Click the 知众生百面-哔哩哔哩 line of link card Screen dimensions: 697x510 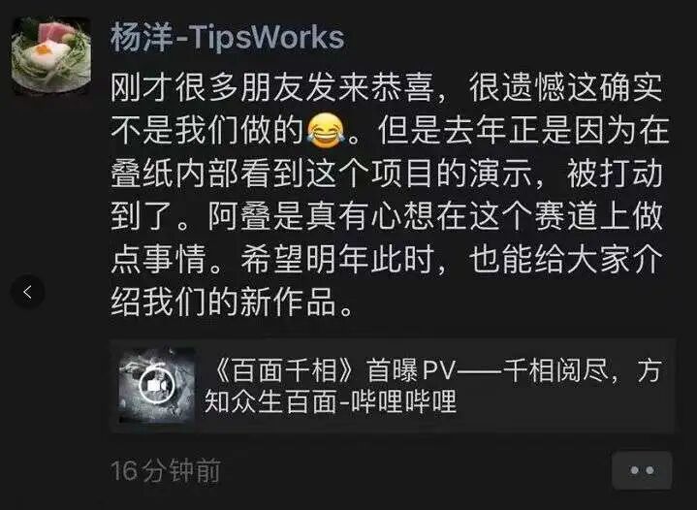[x=331, y=400]
